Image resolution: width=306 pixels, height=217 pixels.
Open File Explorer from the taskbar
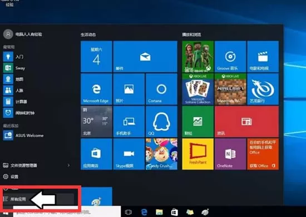click(159, 212)
